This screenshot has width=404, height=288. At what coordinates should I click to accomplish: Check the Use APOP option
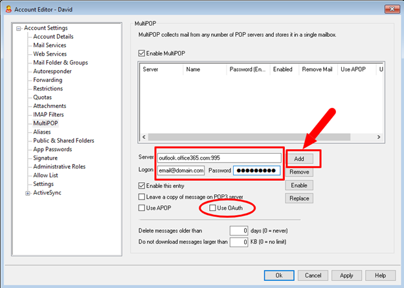point(142,208)
